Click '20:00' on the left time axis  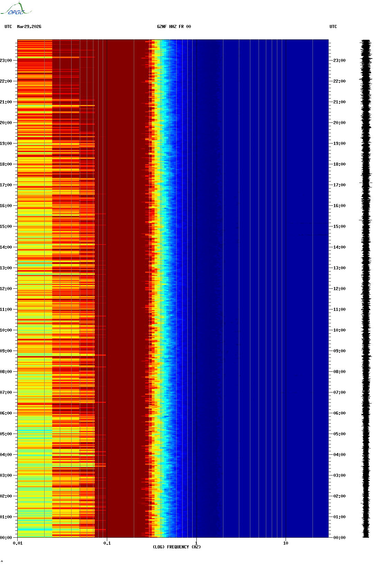pyautogui.click(x=6, y=123)
